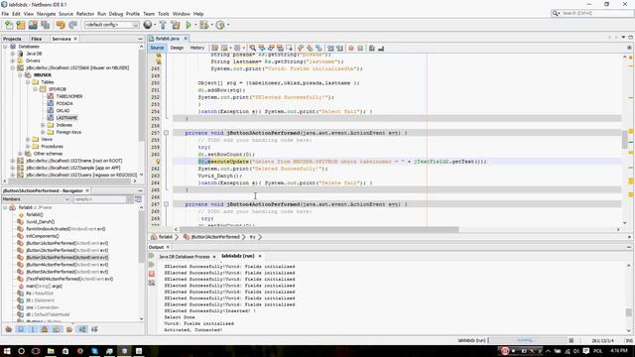Click the Undo toolbar icon
The width and height of the screenshot is (635, 357).
(x=61, y=25)
